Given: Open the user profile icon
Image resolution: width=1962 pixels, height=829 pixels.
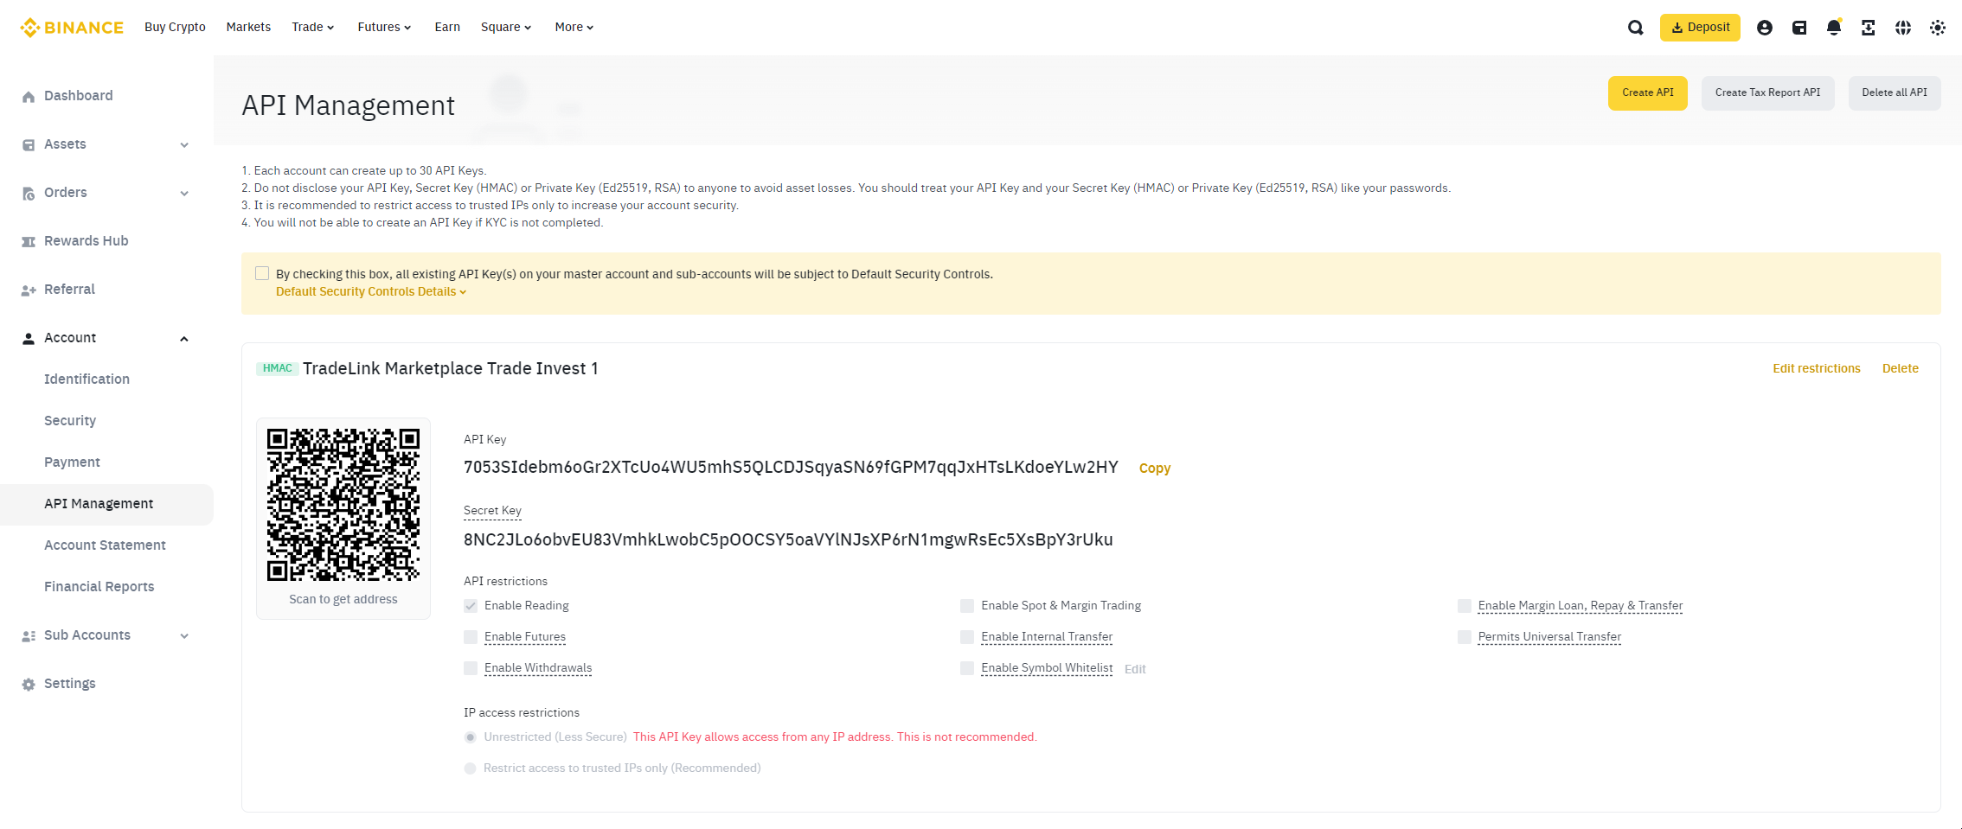Looking at the screenshot, I should point(1765,28).
